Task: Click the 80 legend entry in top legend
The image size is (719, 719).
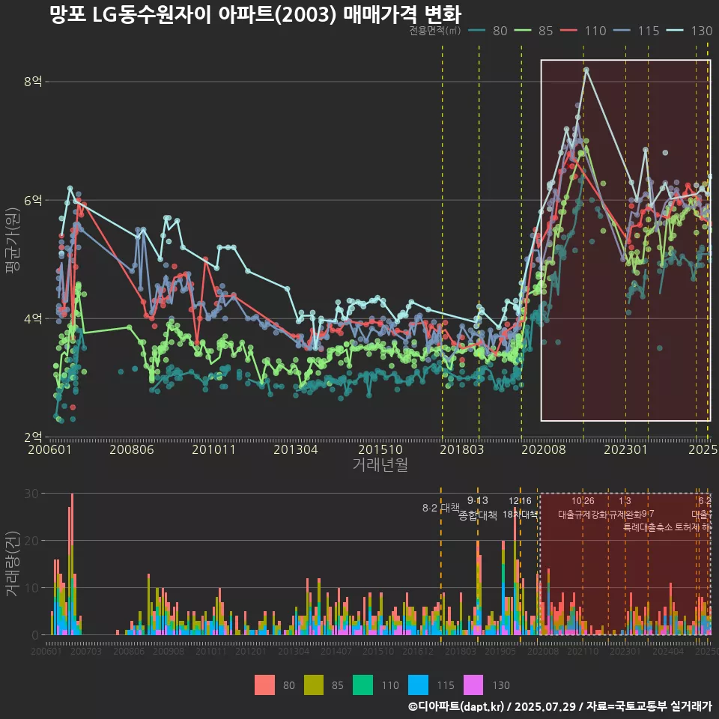Action: pos(488,31)
